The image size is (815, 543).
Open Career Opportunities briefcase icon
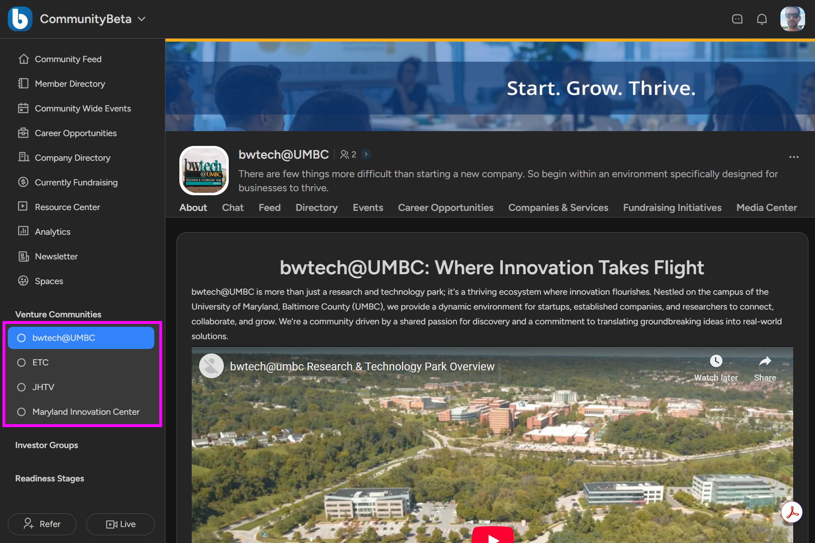coord(23,133)
